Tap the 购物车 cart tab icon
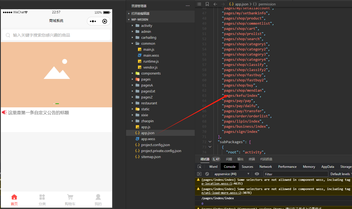 click(70, 197)
